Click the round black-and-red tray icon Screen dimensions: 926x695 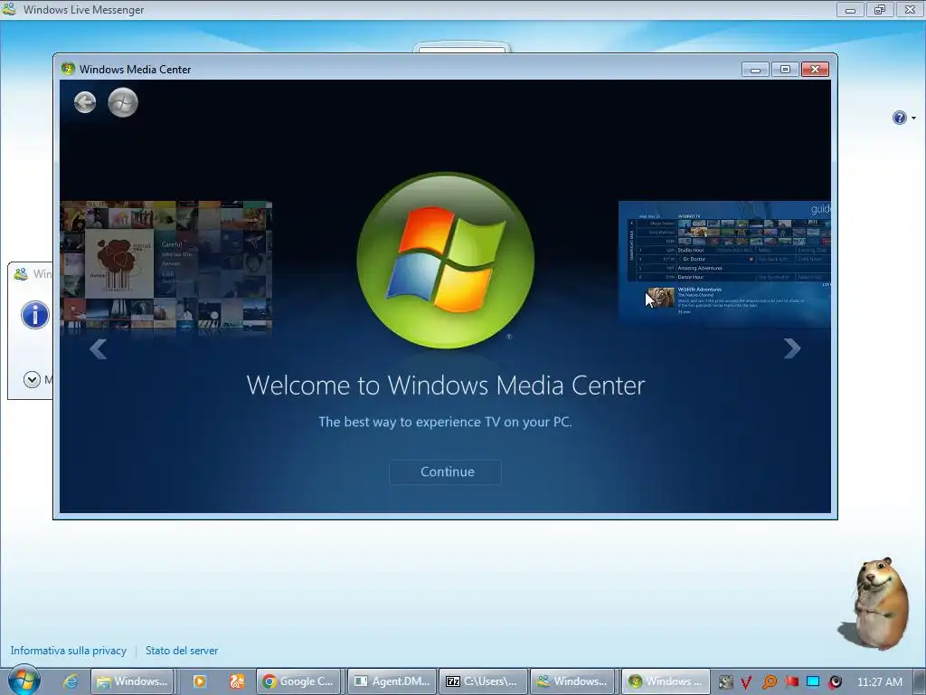pos(835,682)
